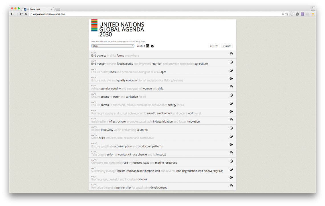Click the purple grid extension icon

(302, 14)
